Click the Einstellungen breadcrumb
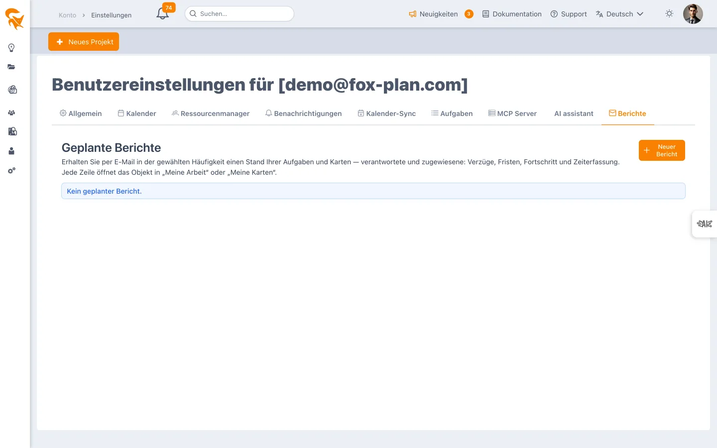This screenshot has height=448, width=717. 112,15
